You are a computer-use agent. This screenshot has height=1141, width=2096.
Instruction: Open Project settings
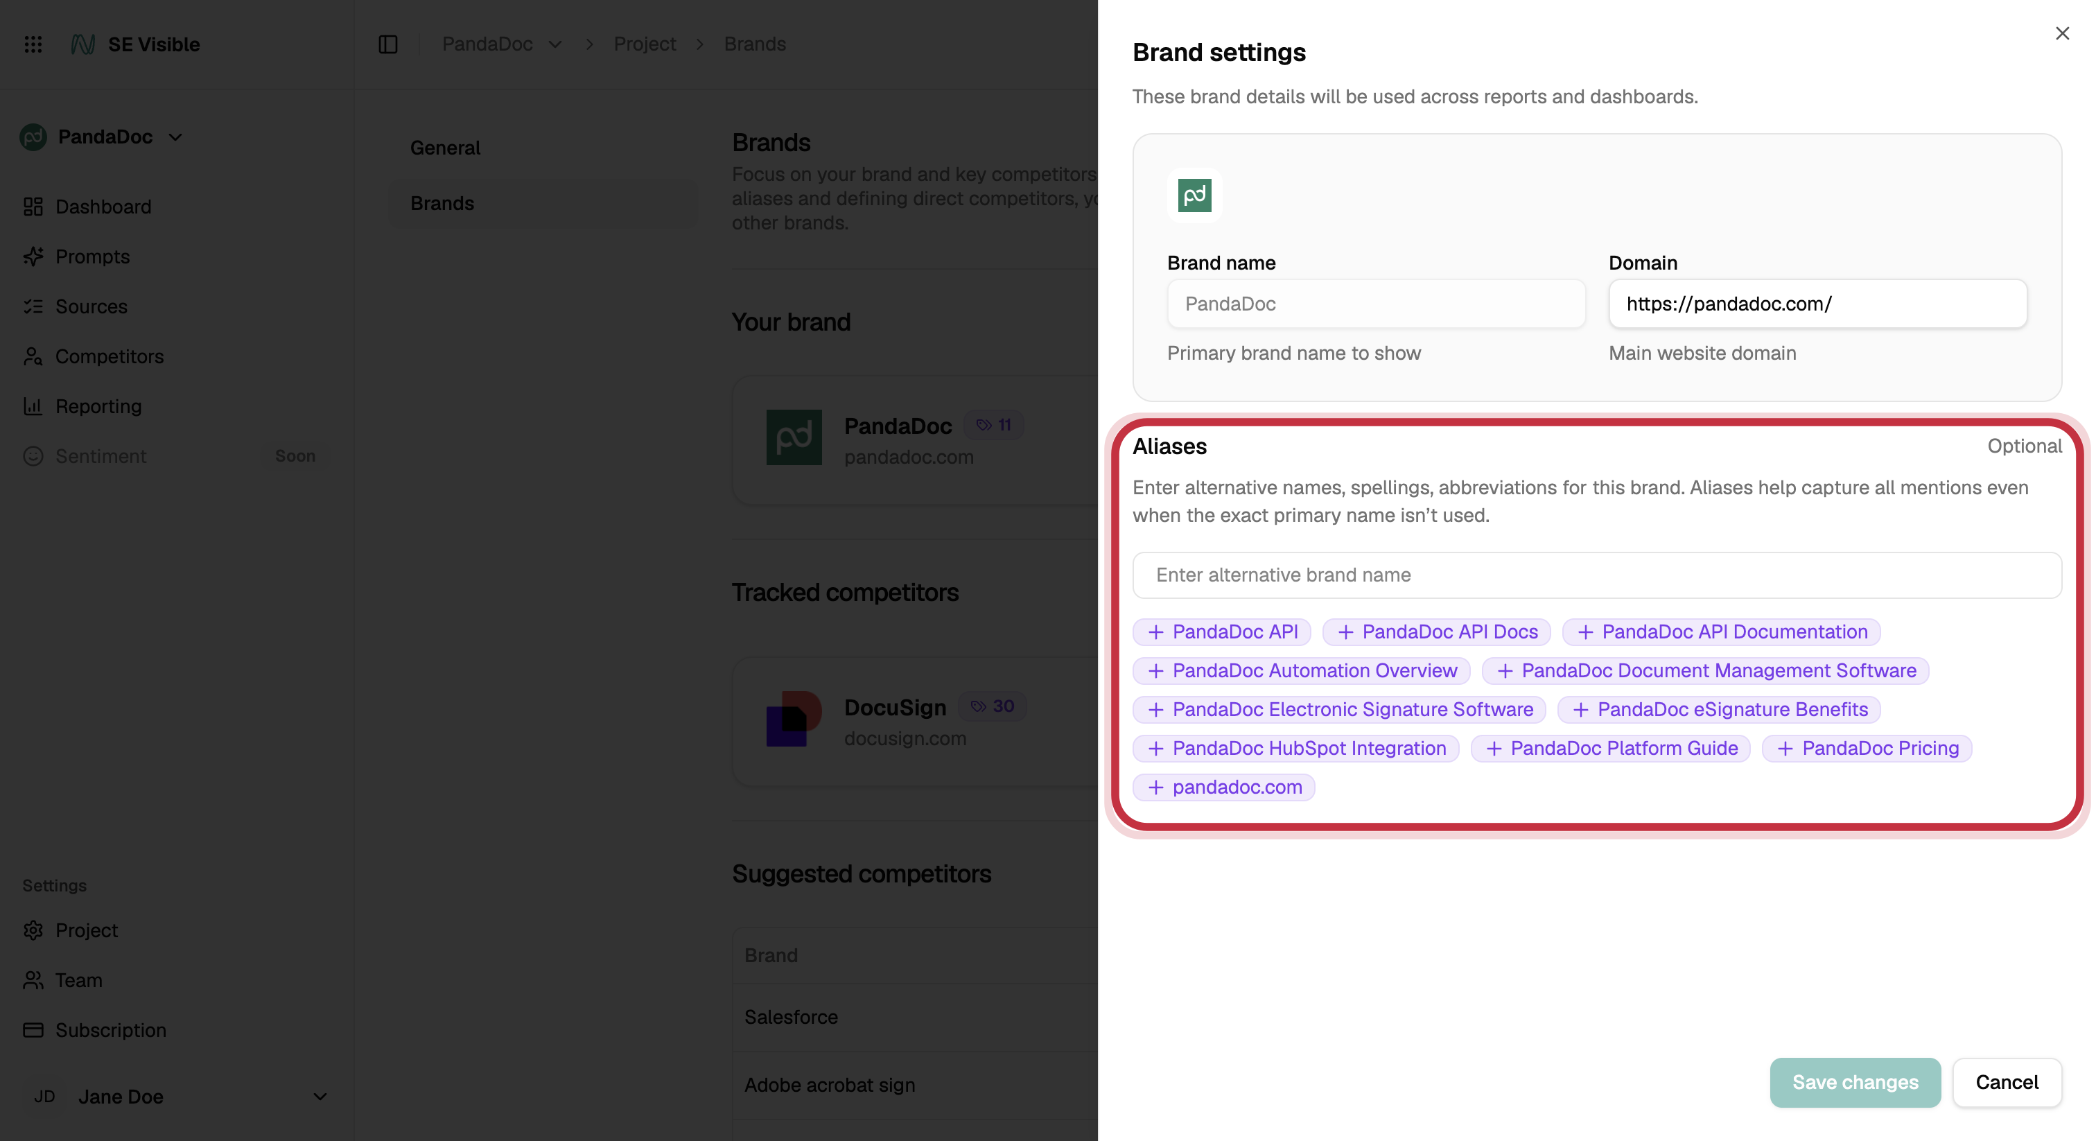[x=86, y=930]
